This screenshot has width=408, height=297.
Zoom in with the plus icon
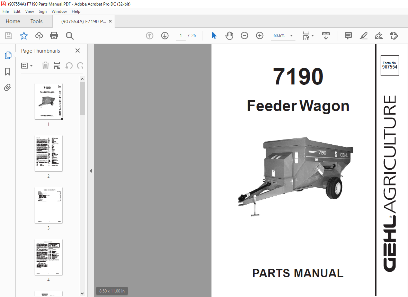click(x=260, y=36)
